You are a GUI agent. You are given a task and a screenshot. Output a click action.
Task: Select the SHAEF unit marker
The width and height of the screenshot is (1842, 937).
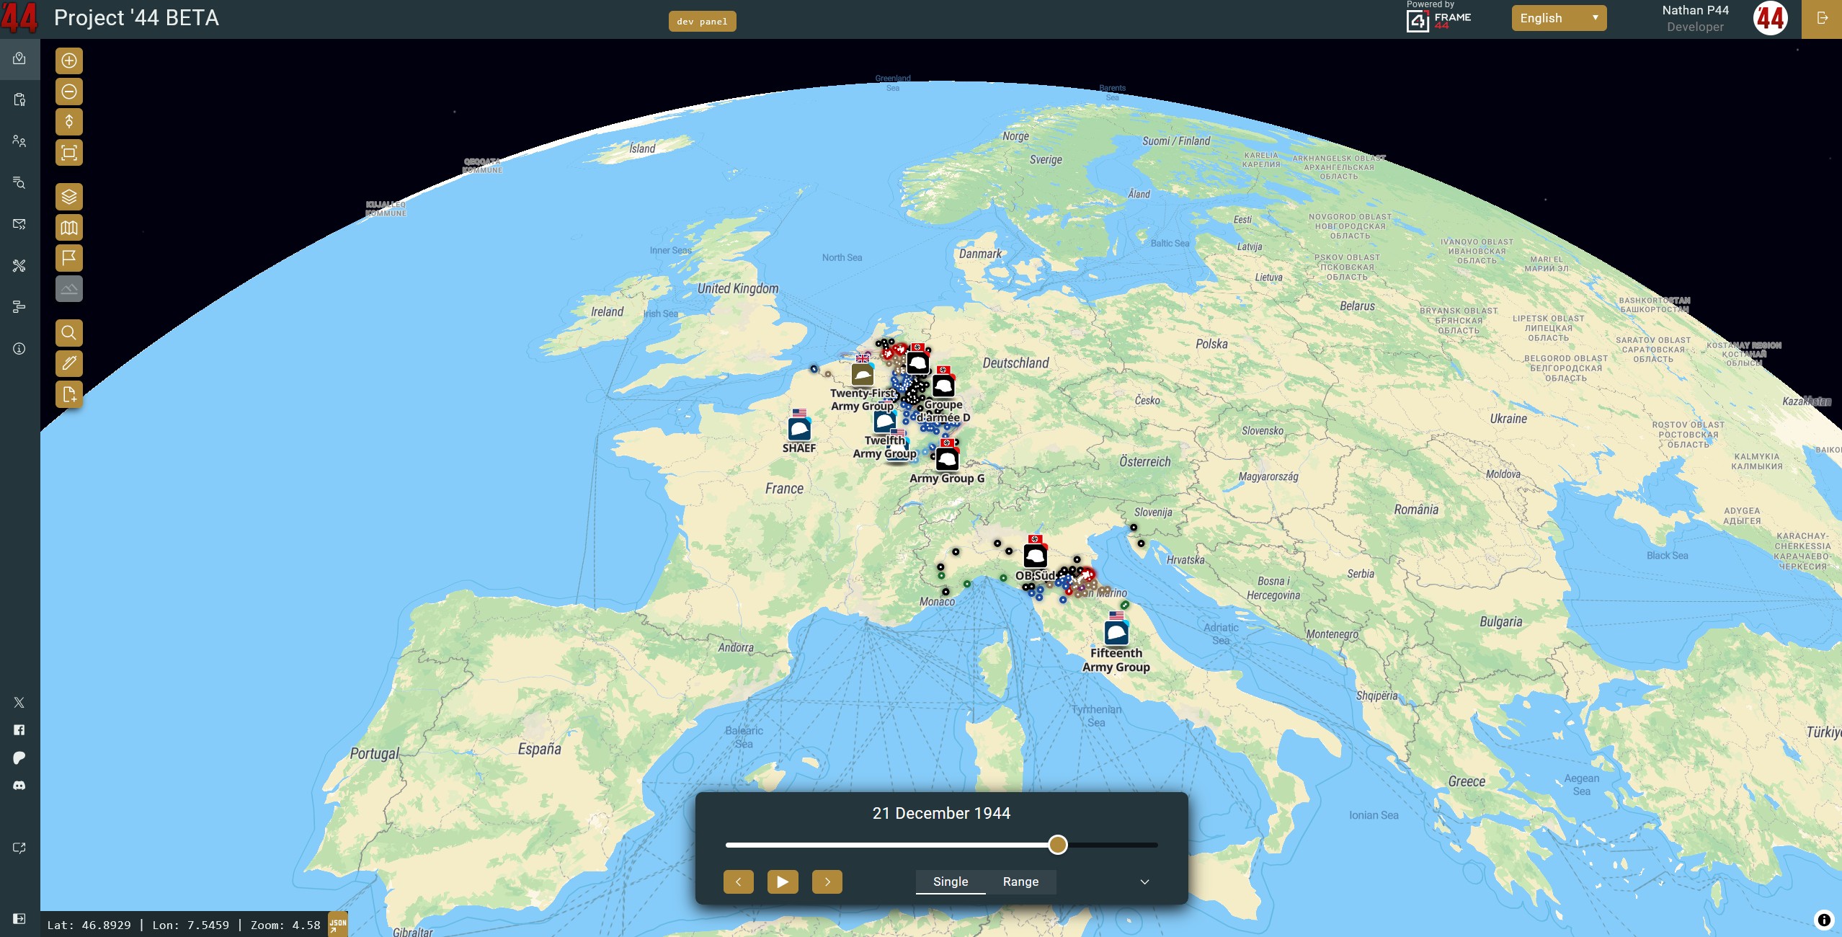(799, 430)
